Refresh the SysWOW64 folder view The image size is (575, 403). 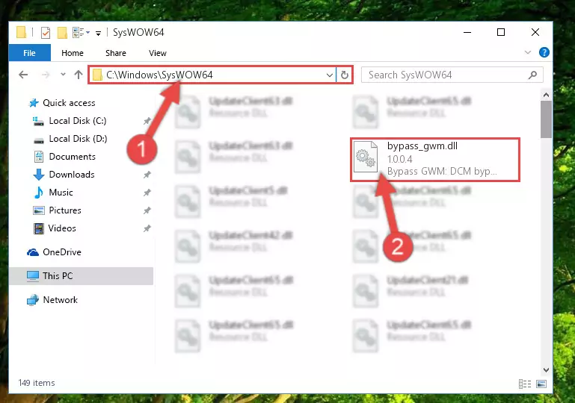click(x=345, y=75)
